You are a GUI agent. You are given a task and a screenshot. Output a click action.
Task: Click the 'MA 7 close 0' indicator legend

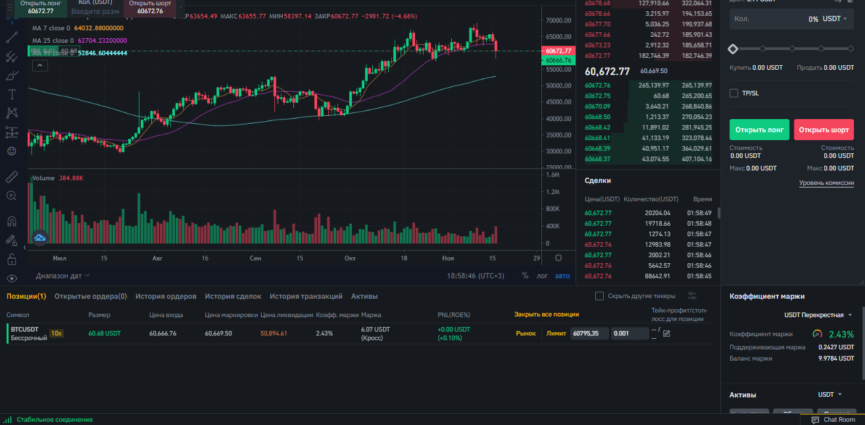pyautogui.click(x=51, y=28)
